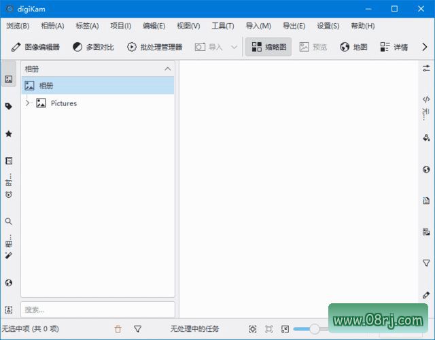Open the Image Editor (图像编辑器)
The image size is (435, 340).
[35, 47]
